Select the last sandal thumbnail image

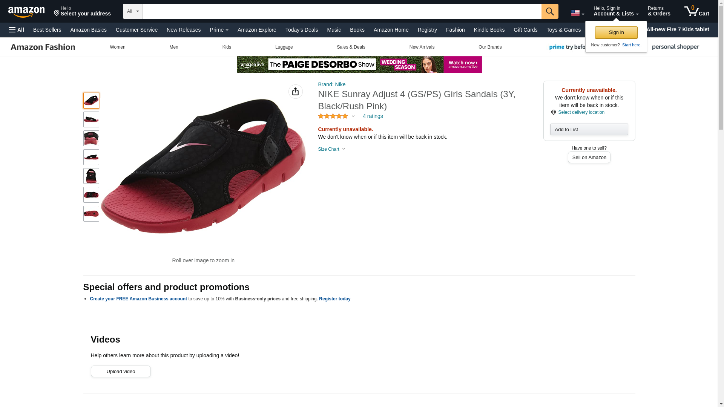pyautogui.click(x=91, y=214)
